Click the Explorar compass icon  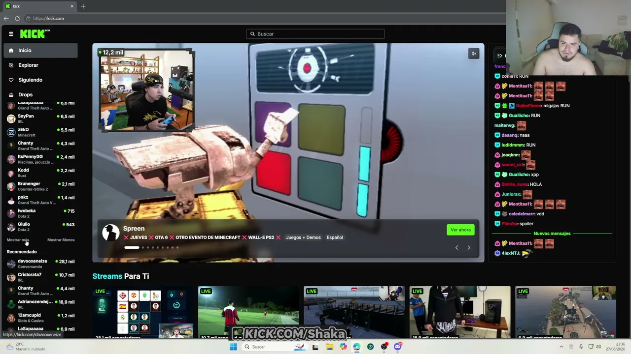coord(11,65)
